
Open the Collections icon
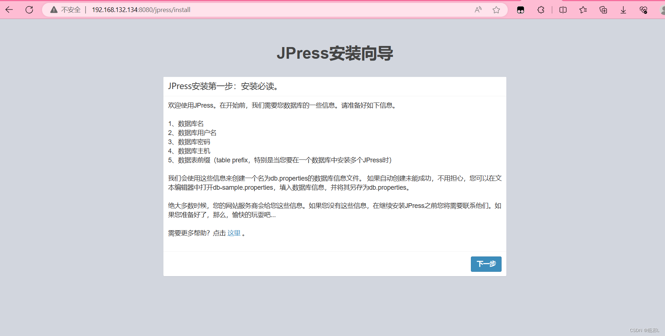(603, 10)
